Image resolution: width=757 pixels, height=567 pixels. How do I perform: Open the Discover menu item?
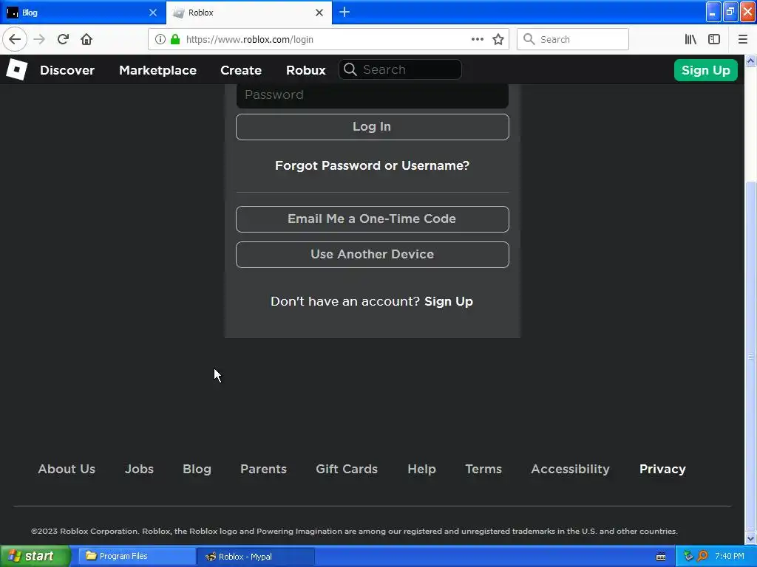pyautogui.click(x=67, y=70)
